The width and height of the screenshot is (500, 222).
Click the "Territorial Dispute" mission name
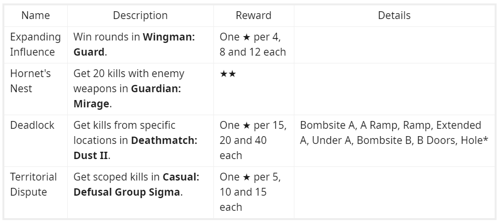click(x=34, y=184)
